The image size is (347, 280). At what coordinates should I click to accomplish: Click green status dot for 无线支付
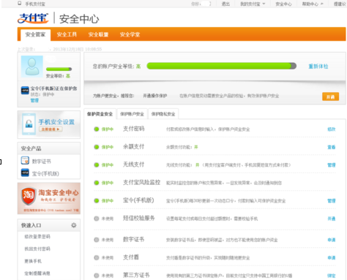pyautogui.click(x=97, y=165)
